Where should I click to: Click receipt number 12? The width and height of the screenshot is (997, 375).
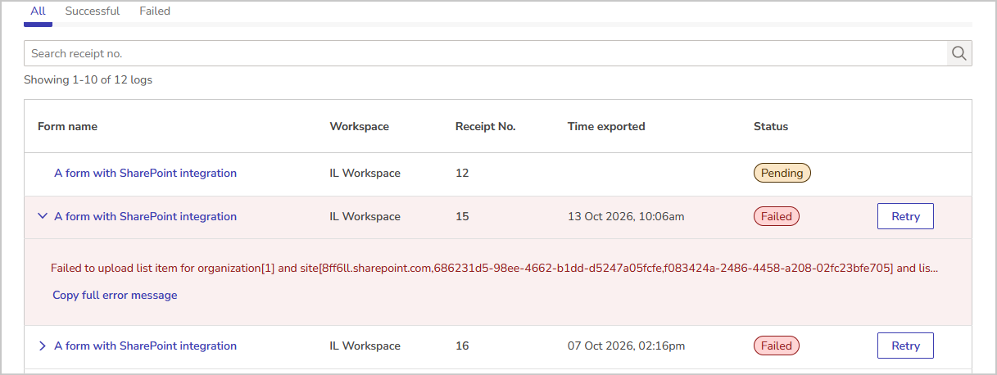coord(462,174)
